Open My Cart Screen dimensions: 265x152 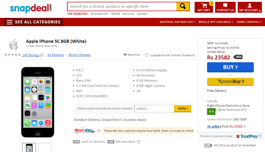[204, 7]
